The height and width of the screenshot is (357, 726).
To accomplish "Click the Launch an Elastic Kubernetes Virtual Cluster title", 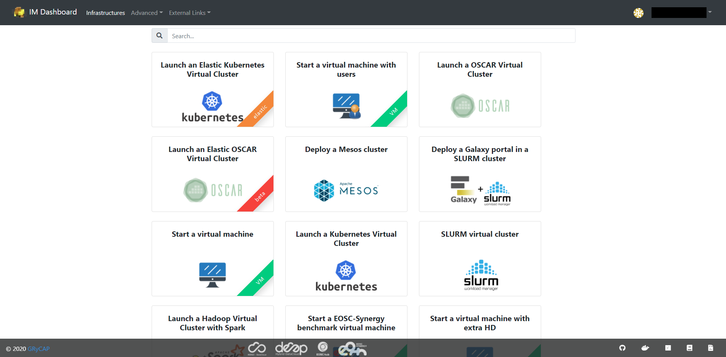I will [212, 69].
